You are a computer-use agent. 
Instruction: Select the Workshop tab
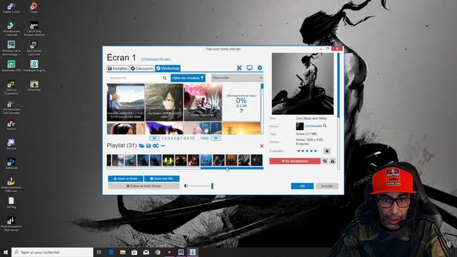click(168, 69)
